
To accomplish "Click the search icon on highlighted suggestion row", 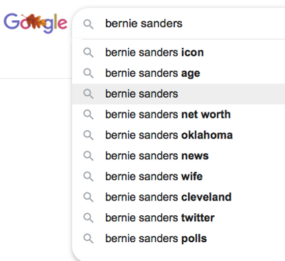I will pos(88,94).
